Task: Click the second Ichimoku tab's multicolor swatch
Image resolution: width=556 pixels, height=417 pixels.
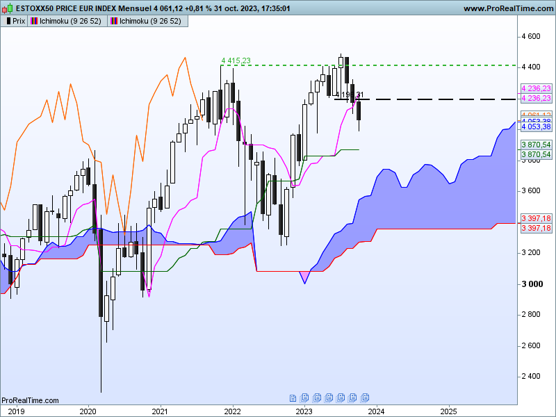Action: point(114,22)
